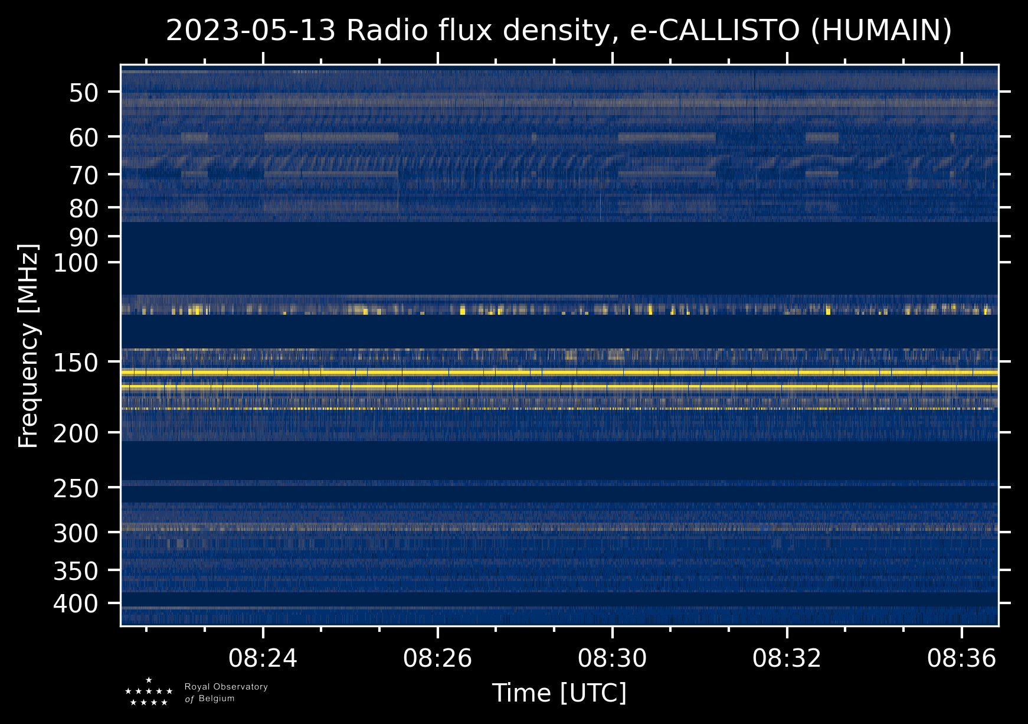Select the 08:36 time tick label
This screenshot has height=724, width=1028.
point(961,658)
